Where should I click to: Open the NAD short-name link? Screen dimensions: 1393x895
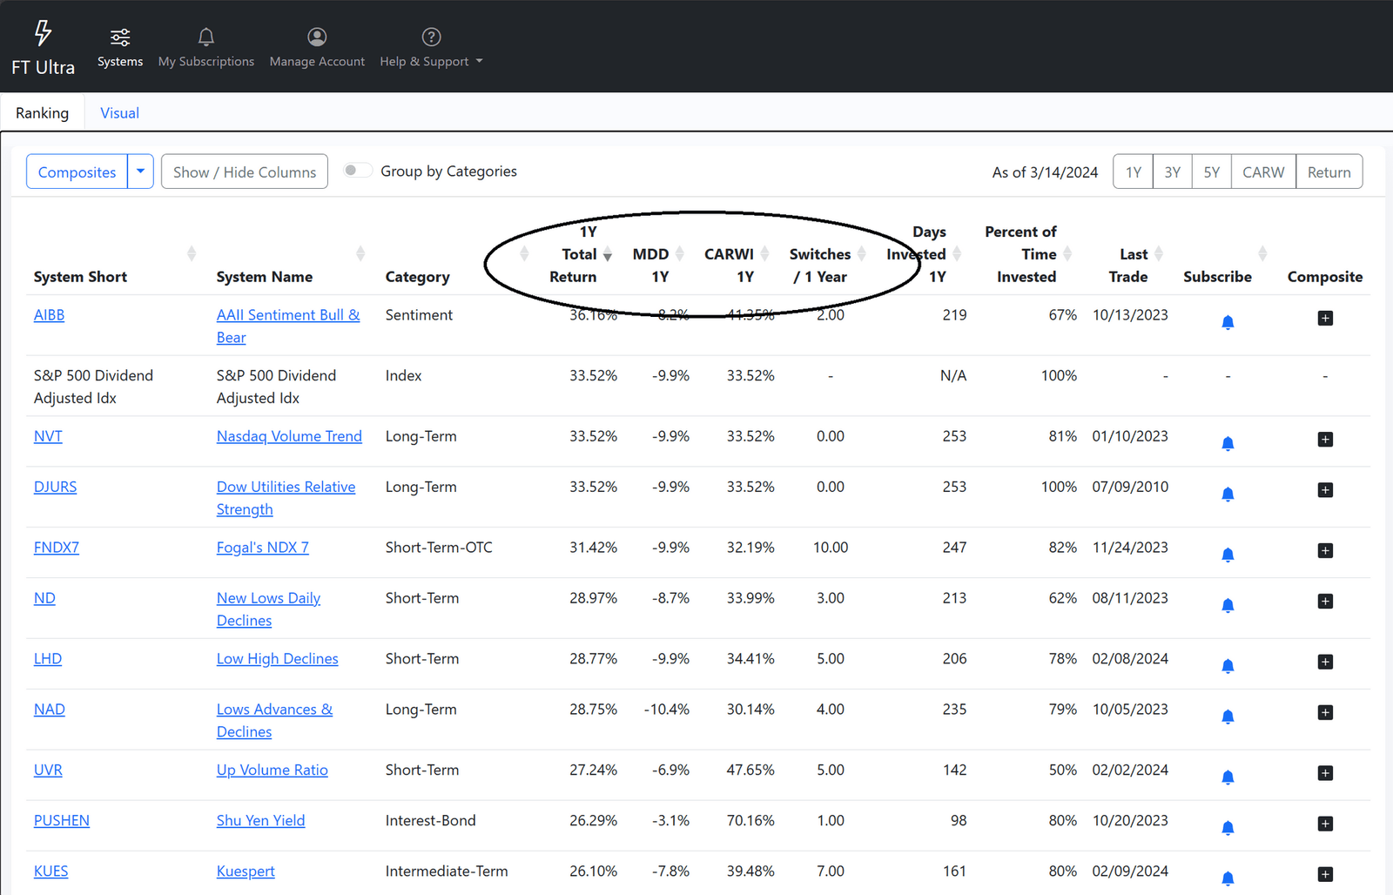click(x=50, y=710)
